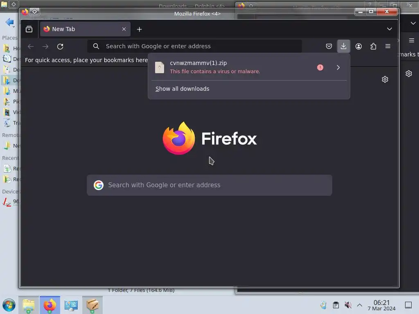Open the package box taskbar icon
419x314 pixels.
(x=92, y=305)
